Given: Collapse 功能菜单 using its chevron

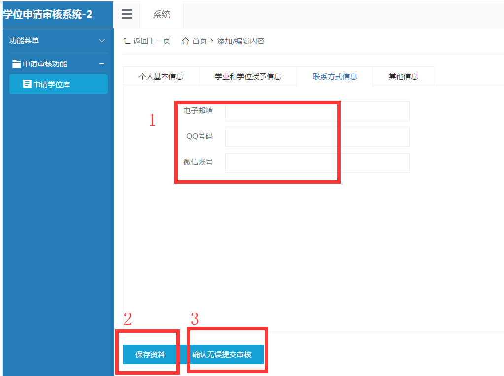Looking at the screenshot, I should click(x=102, y=40).
